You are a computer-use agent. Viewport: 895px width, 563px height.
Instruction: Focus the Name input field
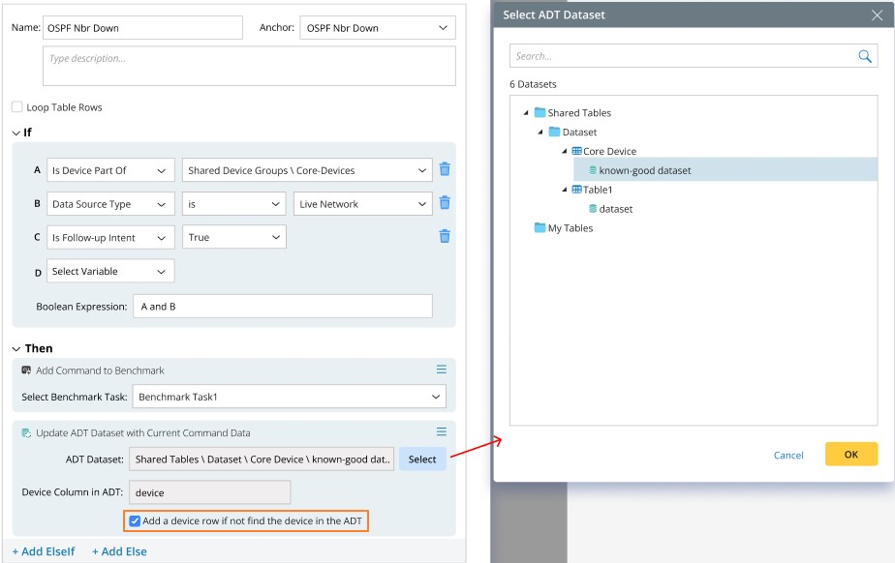[142, 27]
